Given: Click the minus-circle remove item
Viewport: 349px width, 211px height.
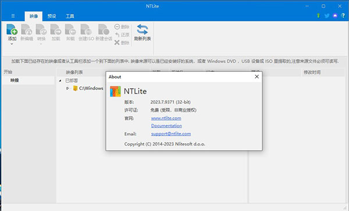Looking at the screenshot, I should pyautogui.click(x=122, y=27).
